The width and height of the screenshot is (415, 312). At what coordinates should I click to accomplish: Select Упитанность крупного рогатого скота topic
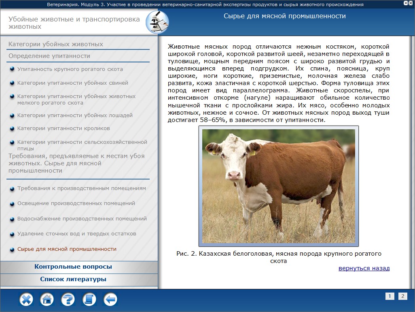tap(70, 69)
